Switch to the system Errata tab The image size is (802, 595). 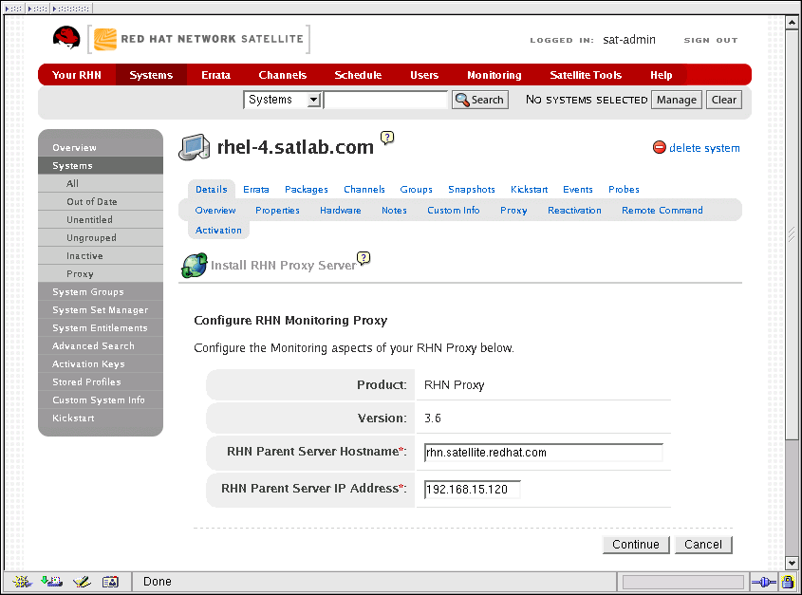click(255, 189)
